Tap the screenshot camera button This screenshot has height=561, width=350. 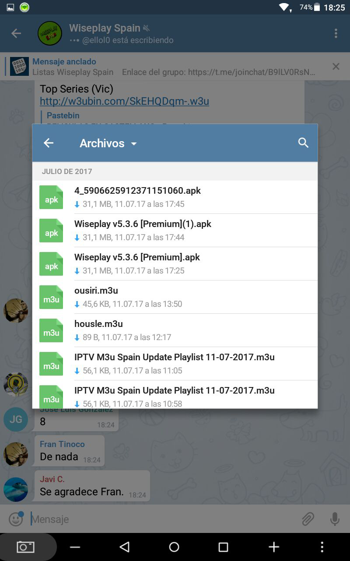[25, 547]
